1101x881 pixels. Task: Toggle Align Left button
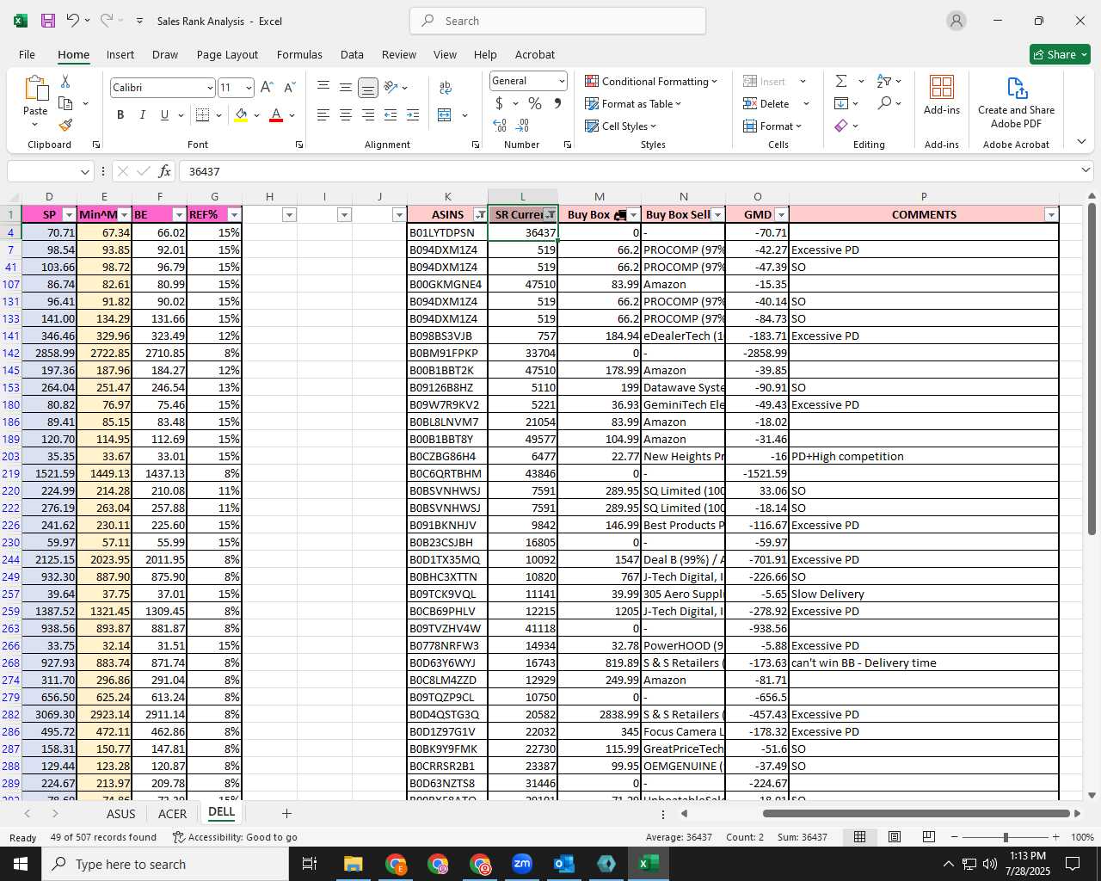[x=323, y=115]
